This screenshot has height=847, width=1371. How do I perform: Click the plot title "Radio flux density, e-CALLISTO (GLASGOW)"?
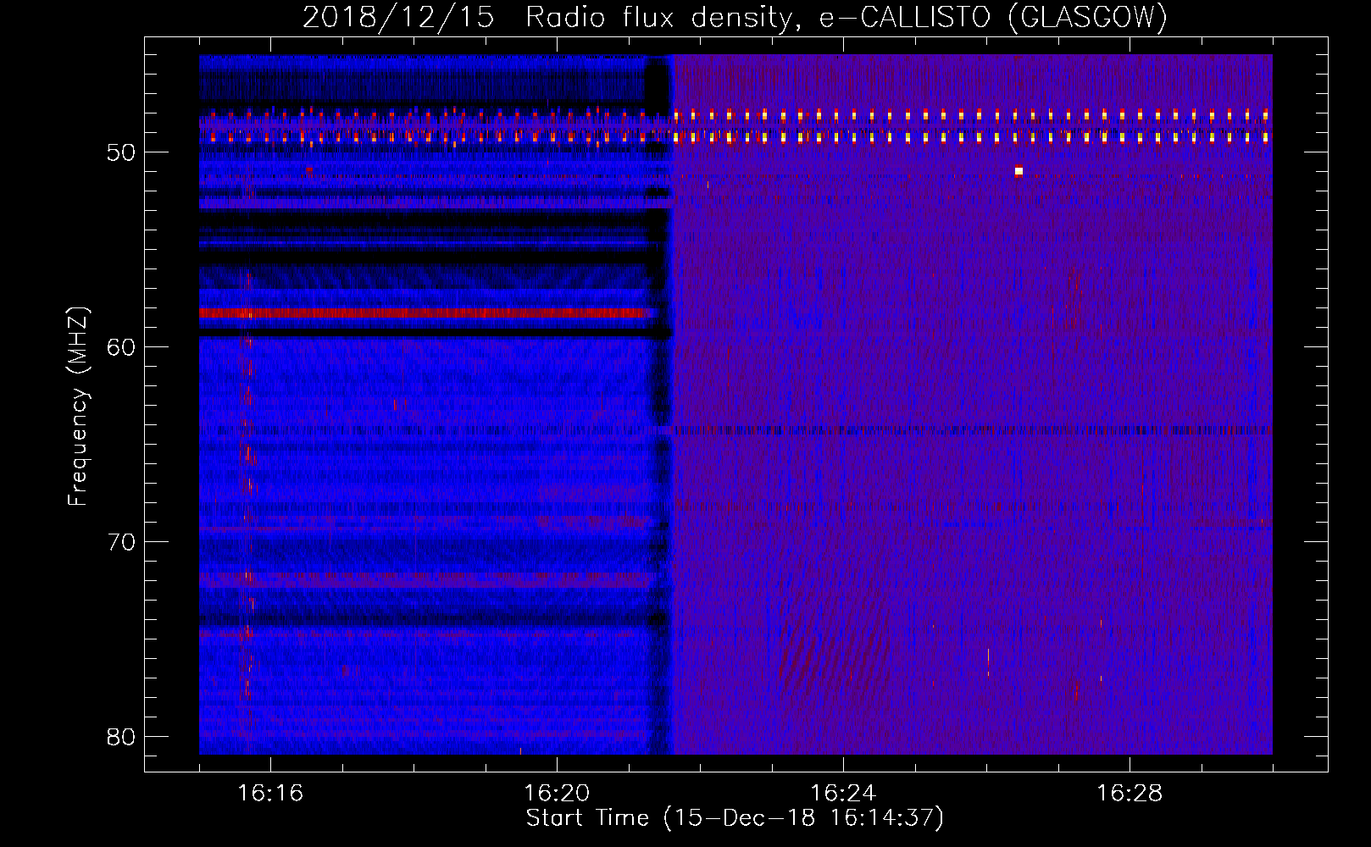tap(846, 17)
